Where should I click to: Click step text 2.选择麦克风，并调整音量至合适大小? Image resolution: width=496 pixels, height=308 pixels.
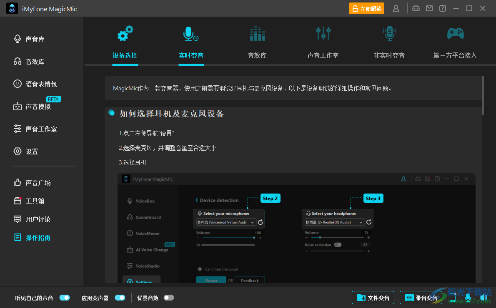click(168, 148)
